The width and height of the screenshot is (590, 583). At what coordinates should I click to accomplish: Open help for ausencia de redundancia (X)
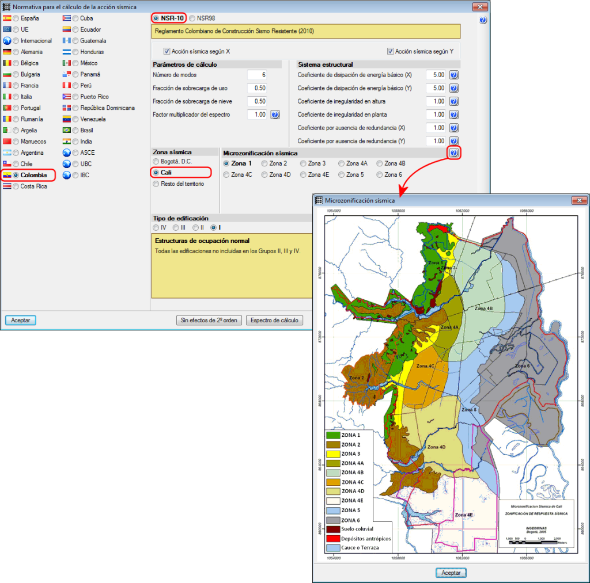453,128
